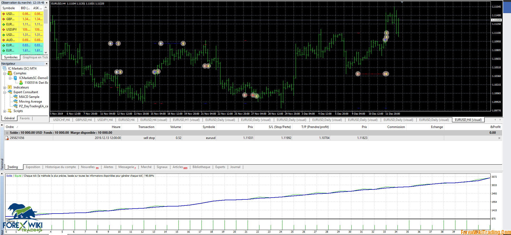Collapse the Expert Consultant node
Screen dimensions: 511x235
coord(4,92)
